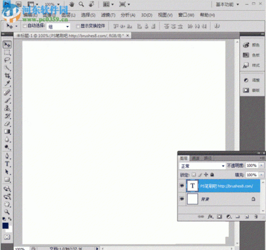Select the Horizontal Type tool
The width and height of the screenshot is (266, 250).
[x=7, y=164]
